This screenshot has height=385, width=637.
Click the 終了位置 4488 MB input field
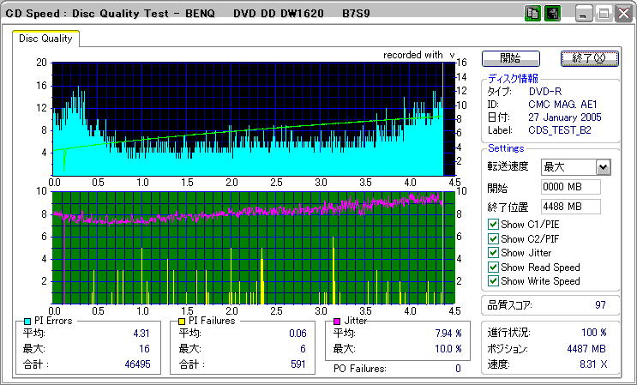571,207
